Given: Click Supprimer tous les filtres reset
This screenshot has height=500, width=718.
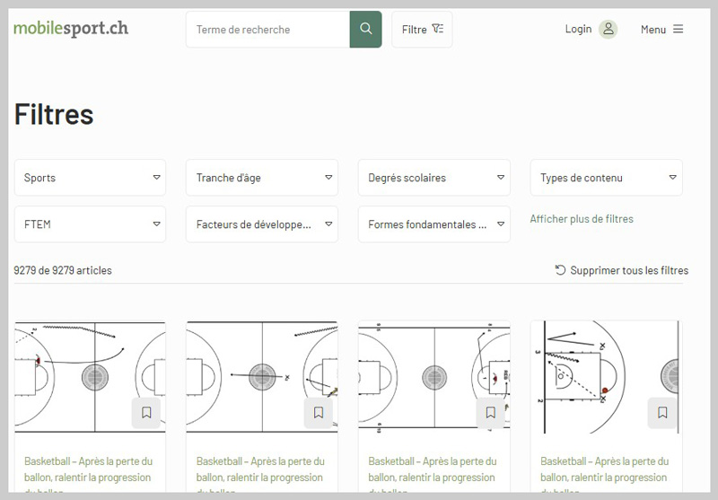Looking at the screenshot, I should click(x=622, y=270).
